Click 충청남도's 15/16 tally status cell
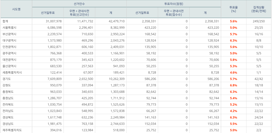This screenshot has height=133, width=272. click(x=259, y=98)
